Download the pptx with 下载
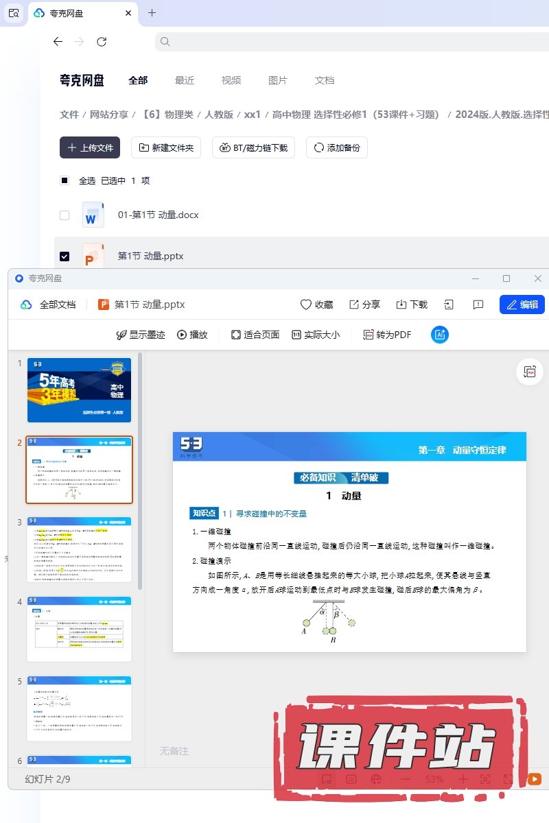 click(402, 305)
